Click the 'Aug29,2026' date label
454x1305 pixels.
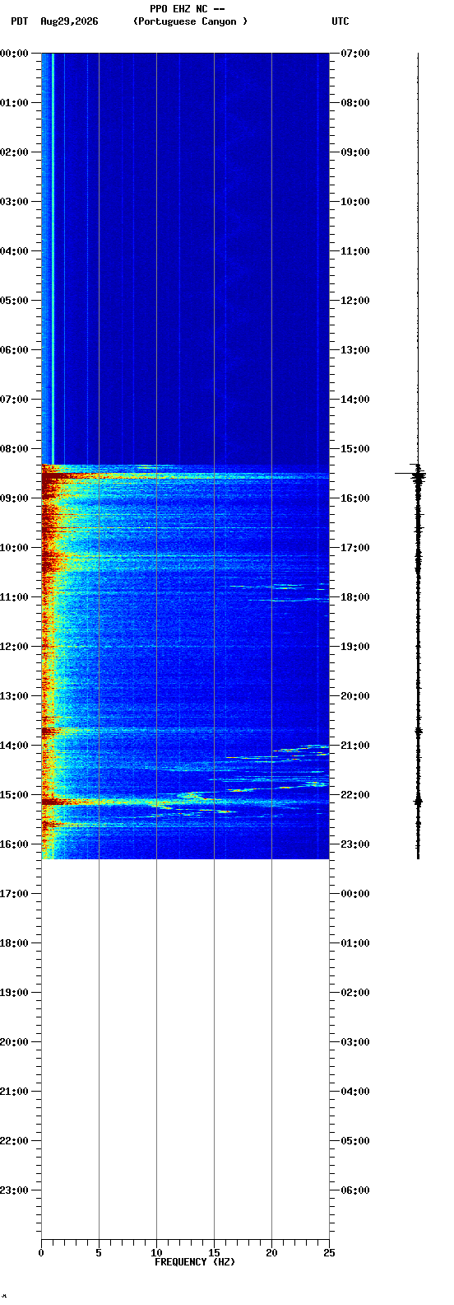point(69,21)
